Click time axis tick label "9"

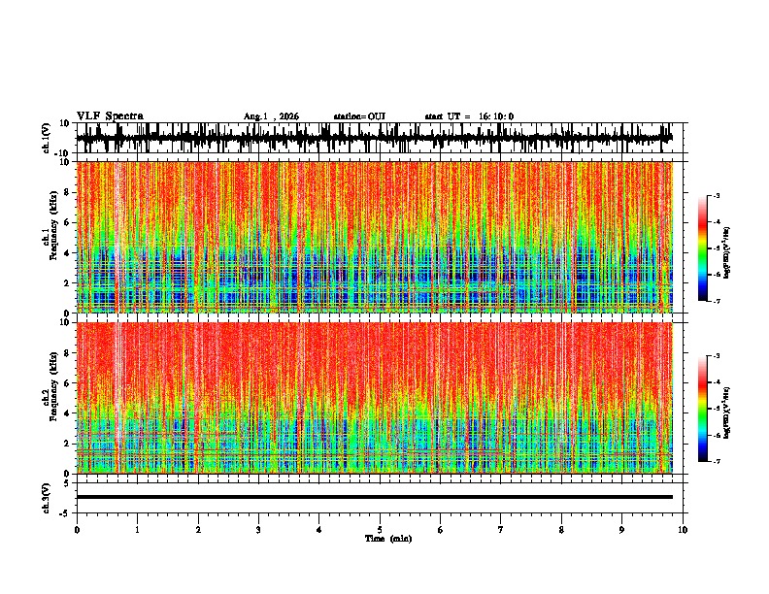click(x=621, y=530)
